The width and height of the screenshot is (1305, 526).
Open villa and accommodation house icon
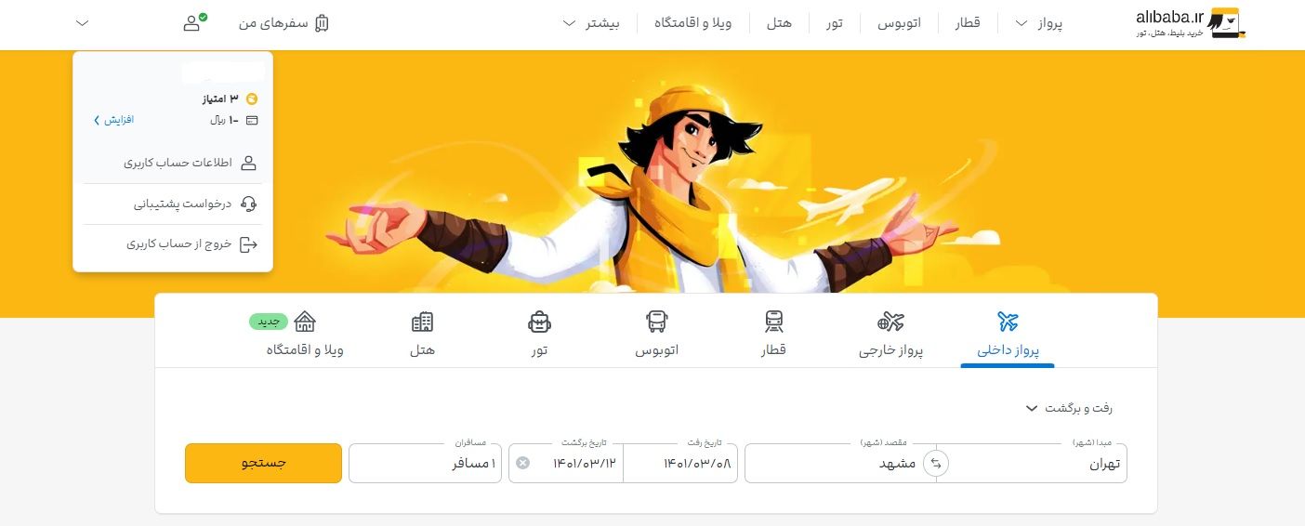(305, 322)
